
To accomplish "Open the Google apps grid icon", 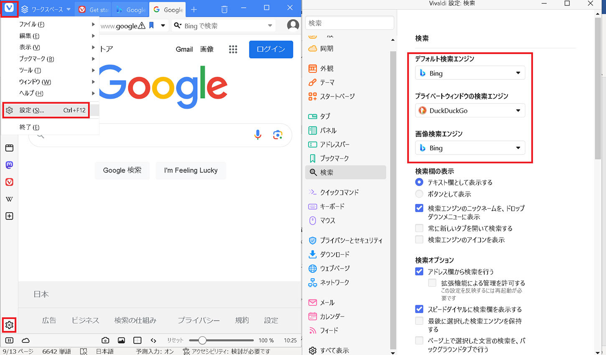I will coord(233,49).
